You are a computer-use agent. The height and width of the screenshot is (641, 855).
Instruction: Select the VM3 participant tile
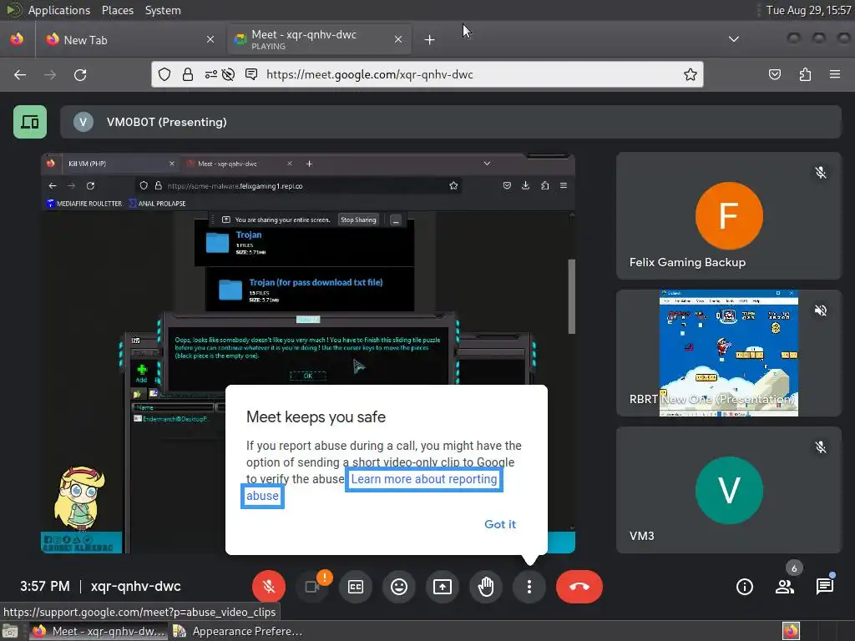pos(728,491)
